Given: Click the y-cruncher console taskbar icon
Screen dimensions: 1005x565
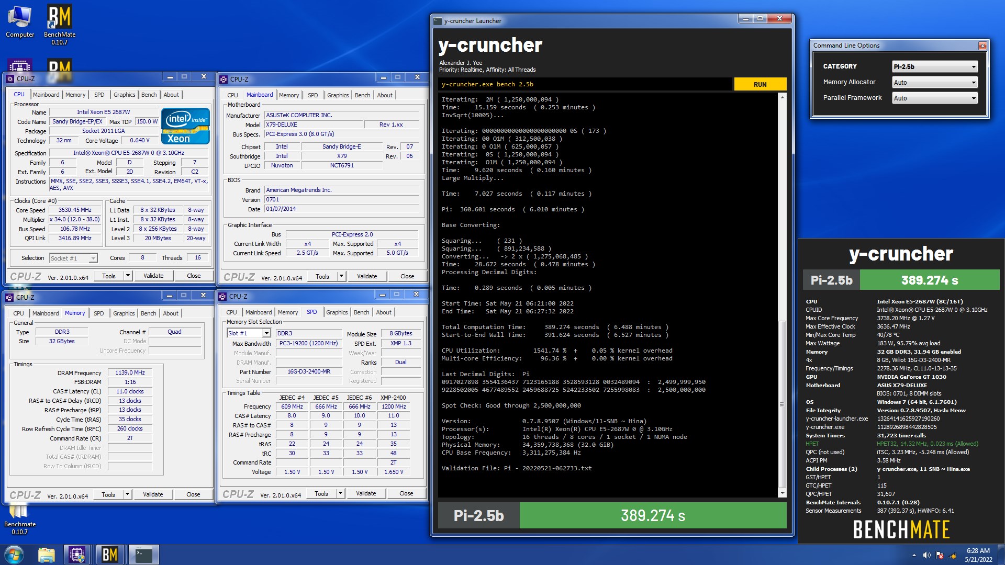Looking at the screenshot, I should [143, 555].
